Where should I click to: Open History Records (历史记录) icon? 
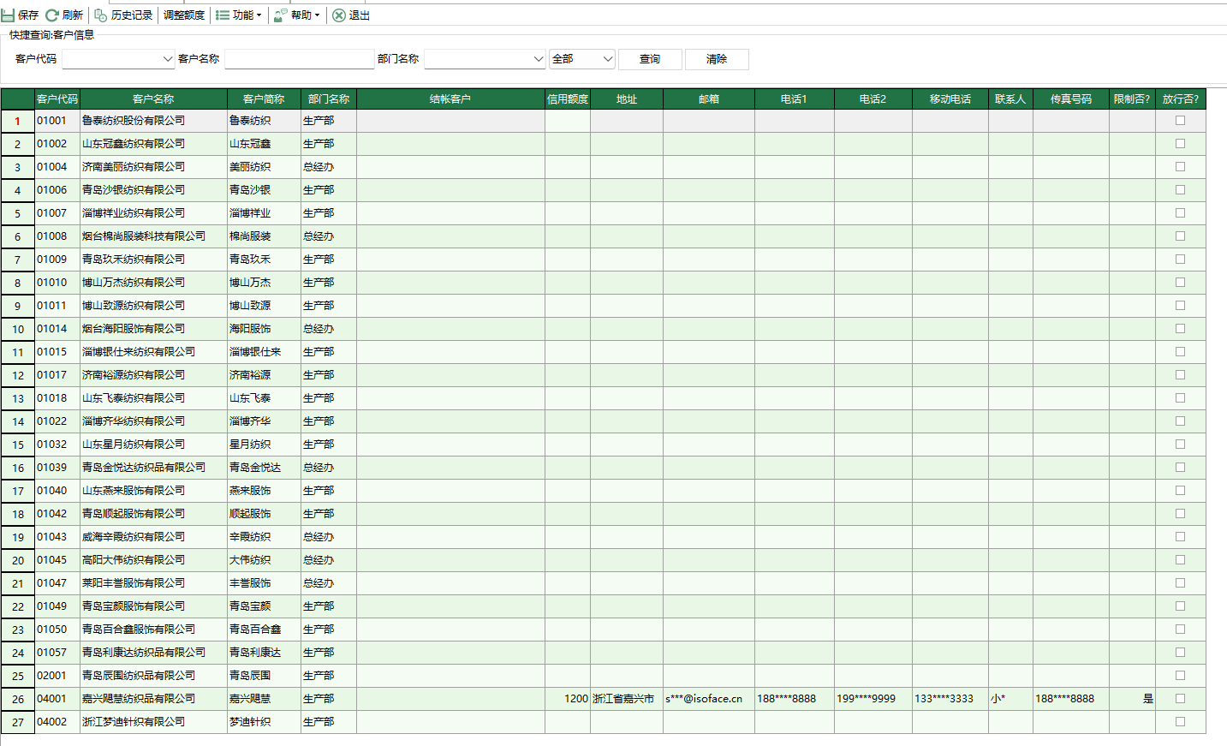[101, 15]
